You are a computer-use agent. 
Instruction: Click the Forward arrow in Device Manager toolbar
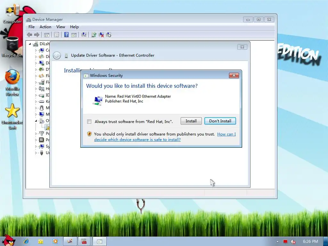(x=37, y=35)
